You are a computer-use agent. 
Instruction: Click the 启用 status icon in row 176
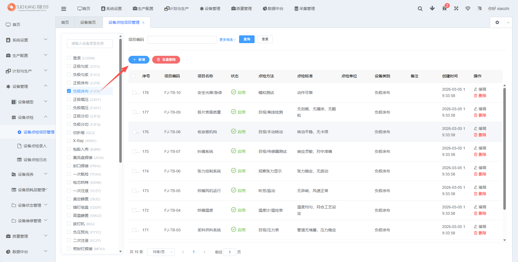234,131
